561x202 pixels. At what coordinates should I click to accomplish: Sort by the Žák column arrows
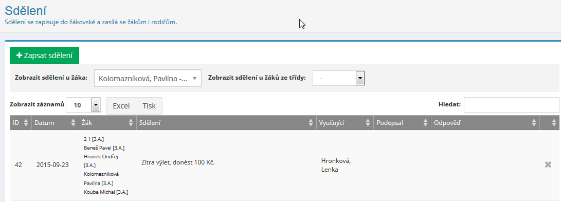(x=131, y=123)
